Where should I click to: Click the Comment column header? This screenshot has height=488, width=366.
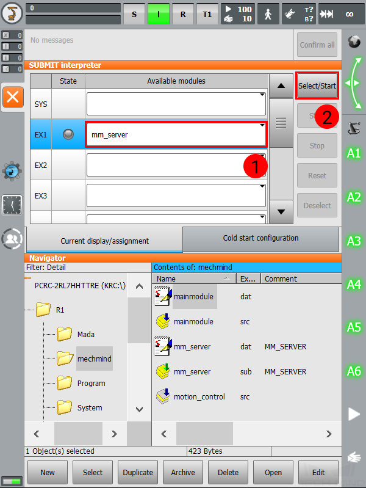[x=301, y=279]
